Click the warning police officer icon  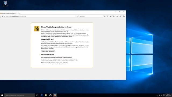pos(37,29)
